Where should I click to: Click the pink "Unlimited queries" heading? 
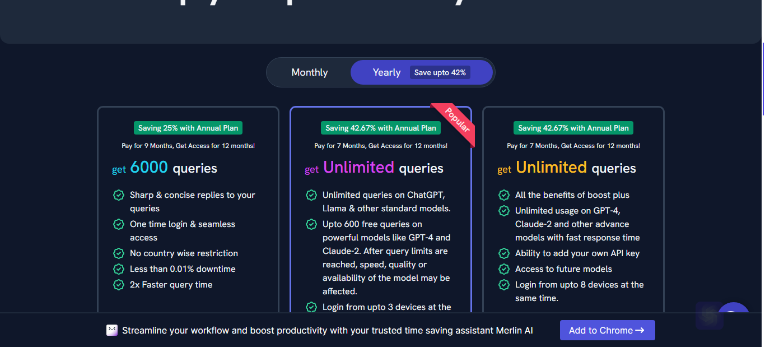click(x=374, y=168)
